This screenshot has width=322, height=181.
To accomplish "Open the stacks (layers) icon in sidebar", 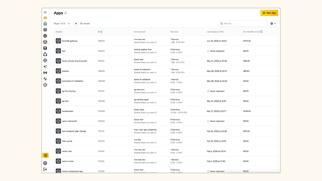I will [45, 30].
